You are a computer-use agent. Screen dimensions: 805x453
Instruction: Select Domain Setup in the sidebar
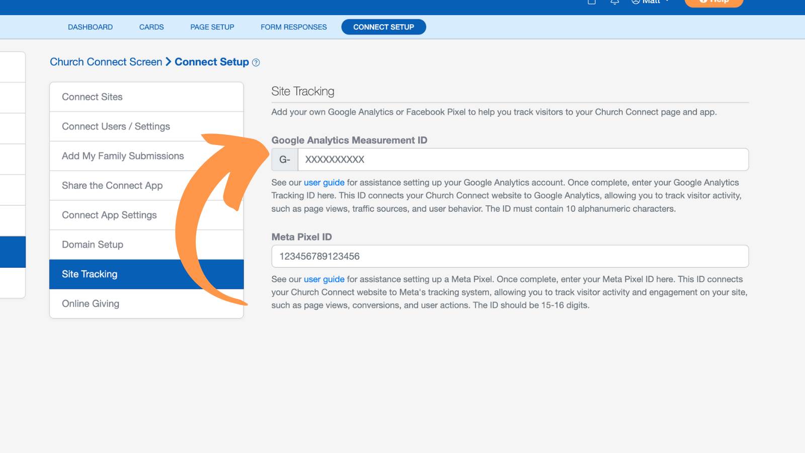[146, 245]
